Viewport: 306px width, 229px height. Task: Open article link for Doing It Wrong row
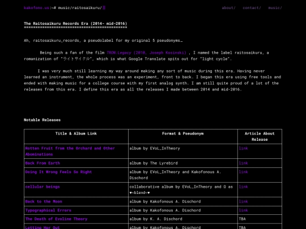click(x=243, y=172)
